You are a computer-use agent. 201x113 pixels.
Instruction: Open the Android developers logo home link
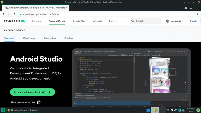14,21
